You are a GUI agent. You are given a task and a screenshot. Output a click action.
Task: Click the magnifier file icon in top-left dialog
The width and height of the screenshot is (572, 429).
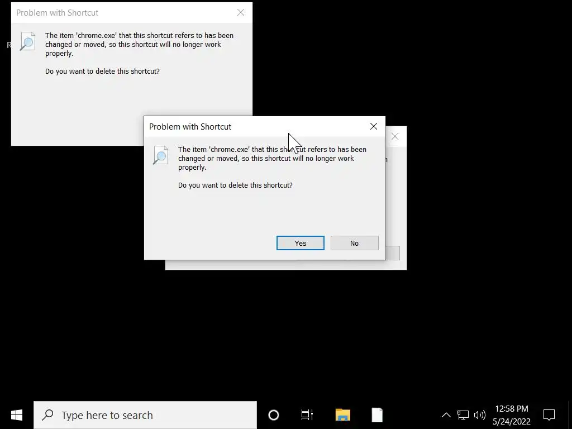[x=28, y=41]
